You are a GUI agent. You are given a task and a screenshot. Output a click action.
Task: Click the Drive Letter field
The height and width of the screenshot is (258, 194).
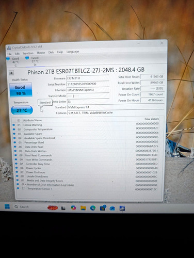point(88,102)
